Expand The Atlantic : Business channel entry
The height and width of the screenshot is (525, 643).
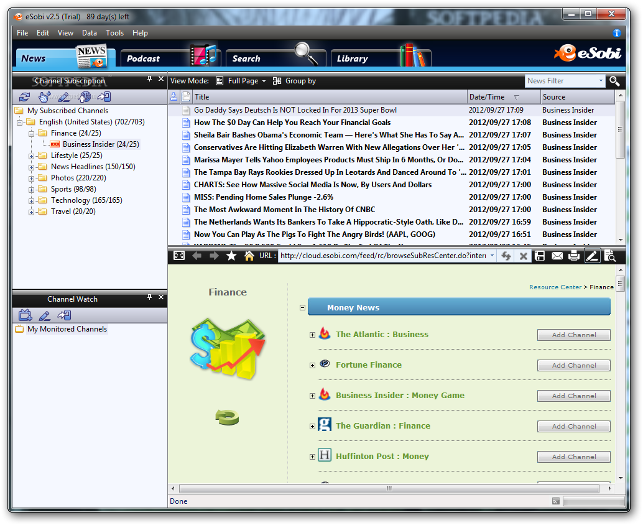312,335
